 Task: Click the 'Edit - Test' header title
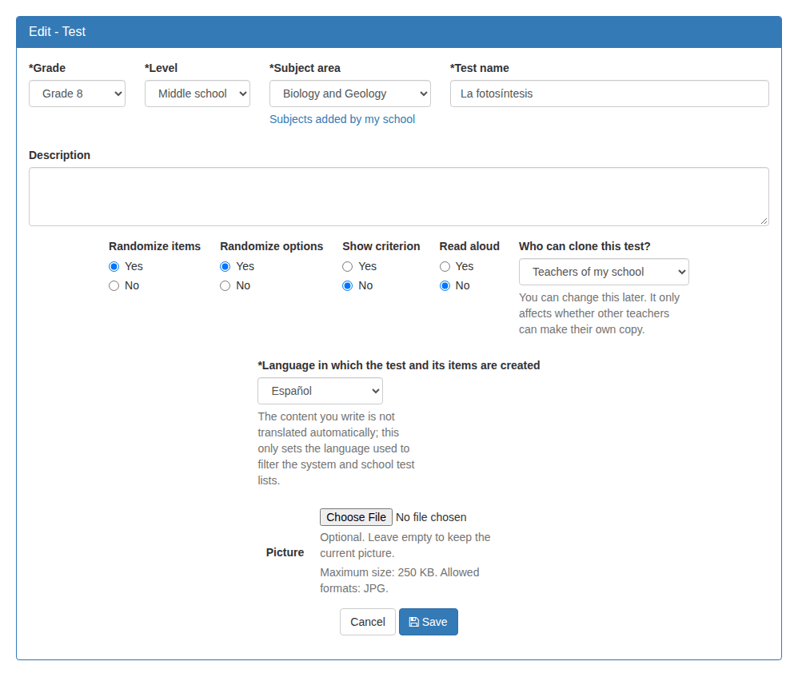pos(58,31)
